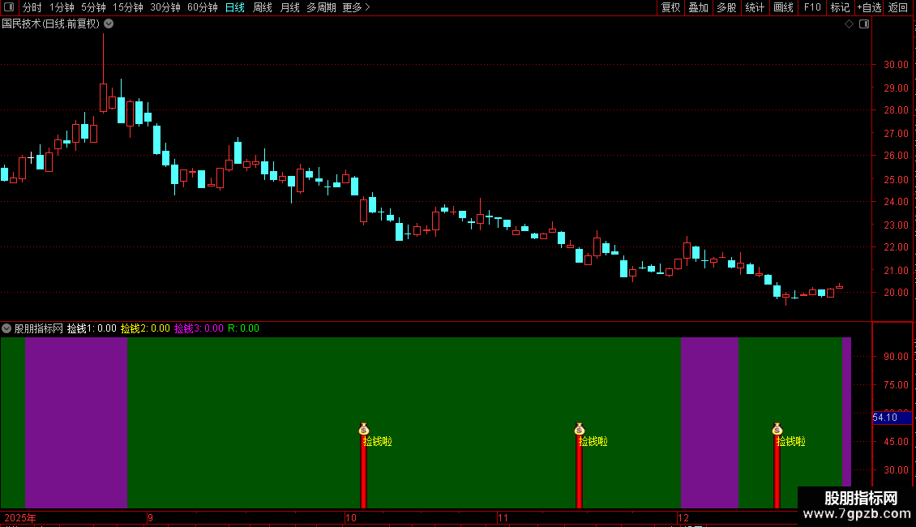This screenshot has width=916, height=527.
Task: Select the 1分钟 period tab
Action: (x=62, y=7)
